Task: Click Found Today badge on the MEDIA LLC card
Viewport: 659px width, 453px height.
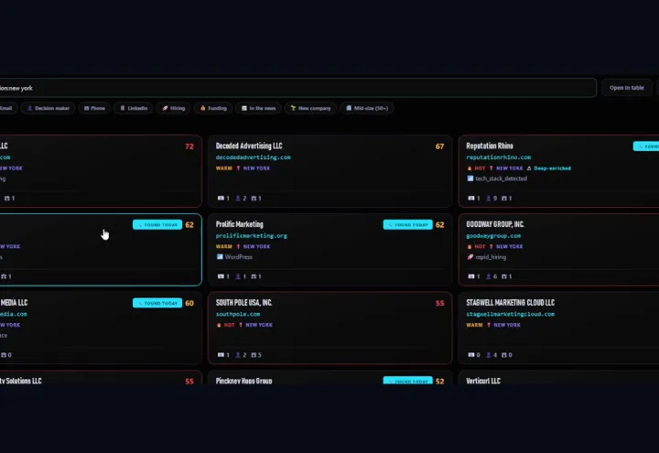Action: 157,303
